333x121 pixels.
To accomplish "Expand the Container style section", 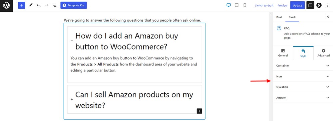I will click(303, 66).
